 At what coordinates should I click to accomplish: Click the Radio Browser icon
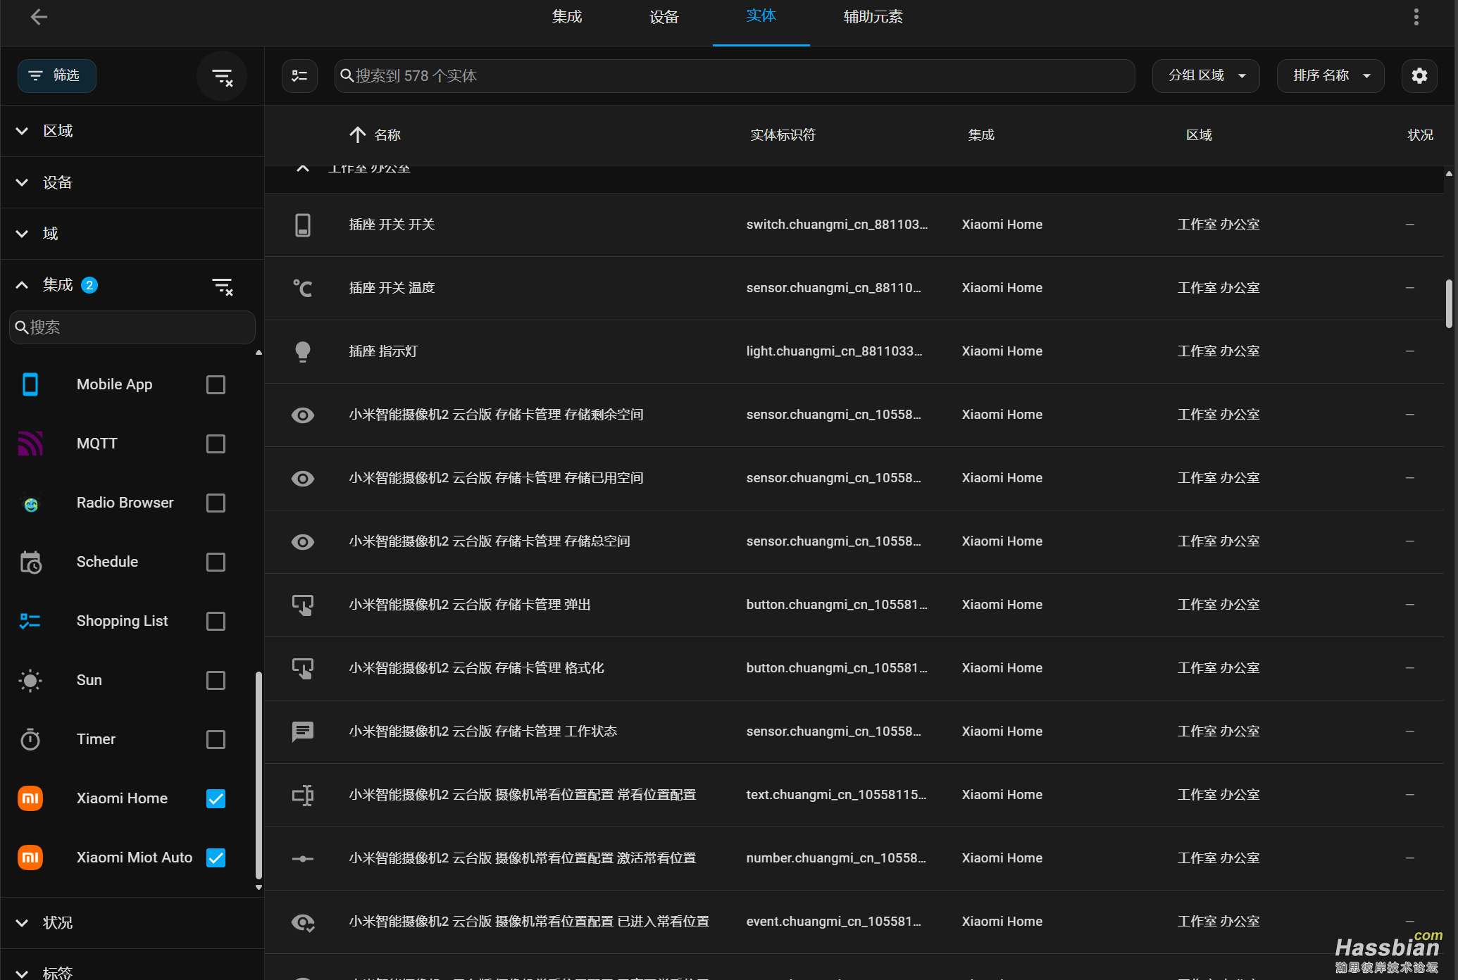pyautogui.click(x=30, y=504)
